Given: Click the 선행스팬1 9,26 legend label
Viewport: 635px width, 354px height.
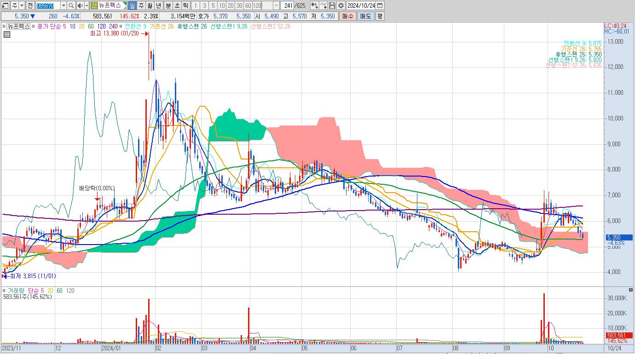Looking at the screenshot, I should pyautogui.click(x=229, y=27).
